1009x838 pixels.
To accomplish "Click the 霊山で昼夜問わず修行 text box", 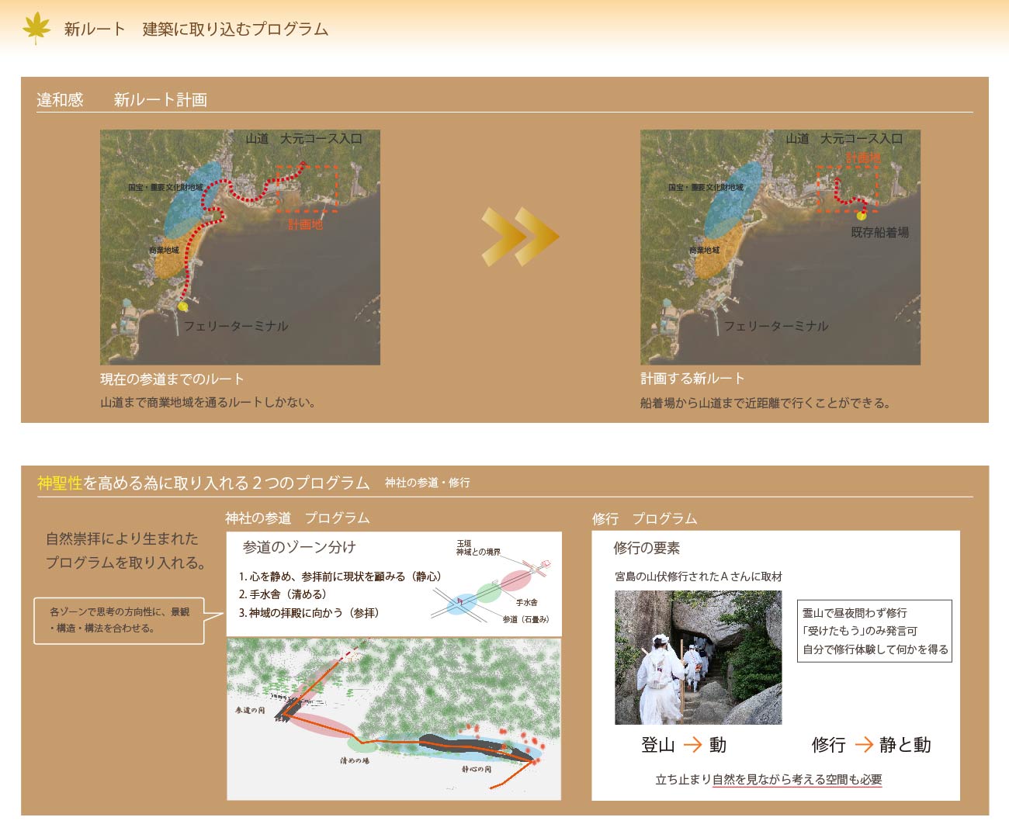I will tap(874, 631).
